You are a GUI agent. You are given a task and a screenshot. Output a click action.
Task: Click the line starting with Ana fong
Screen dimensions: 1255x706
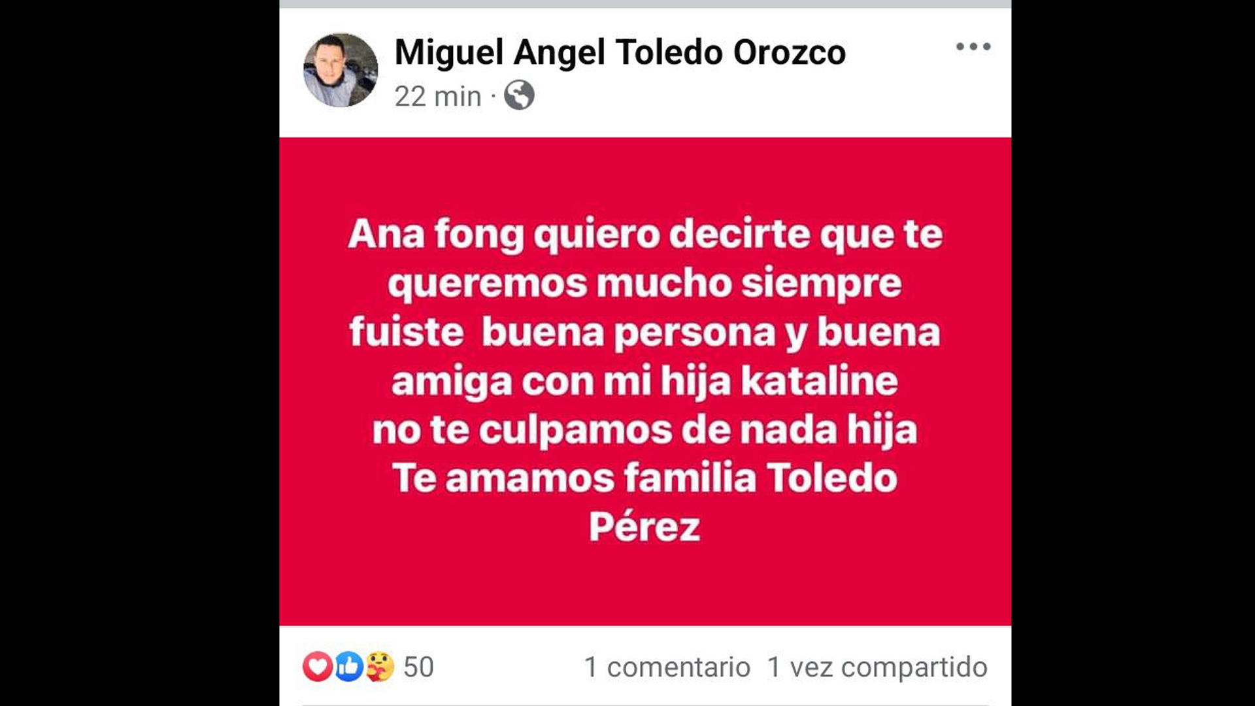tap(645, 235)
